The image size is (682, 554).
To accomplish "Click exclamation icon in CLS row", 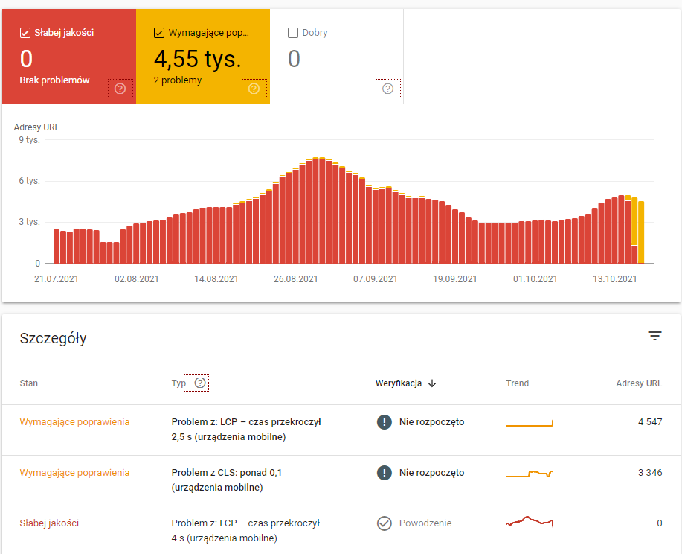I will point(384,473).
